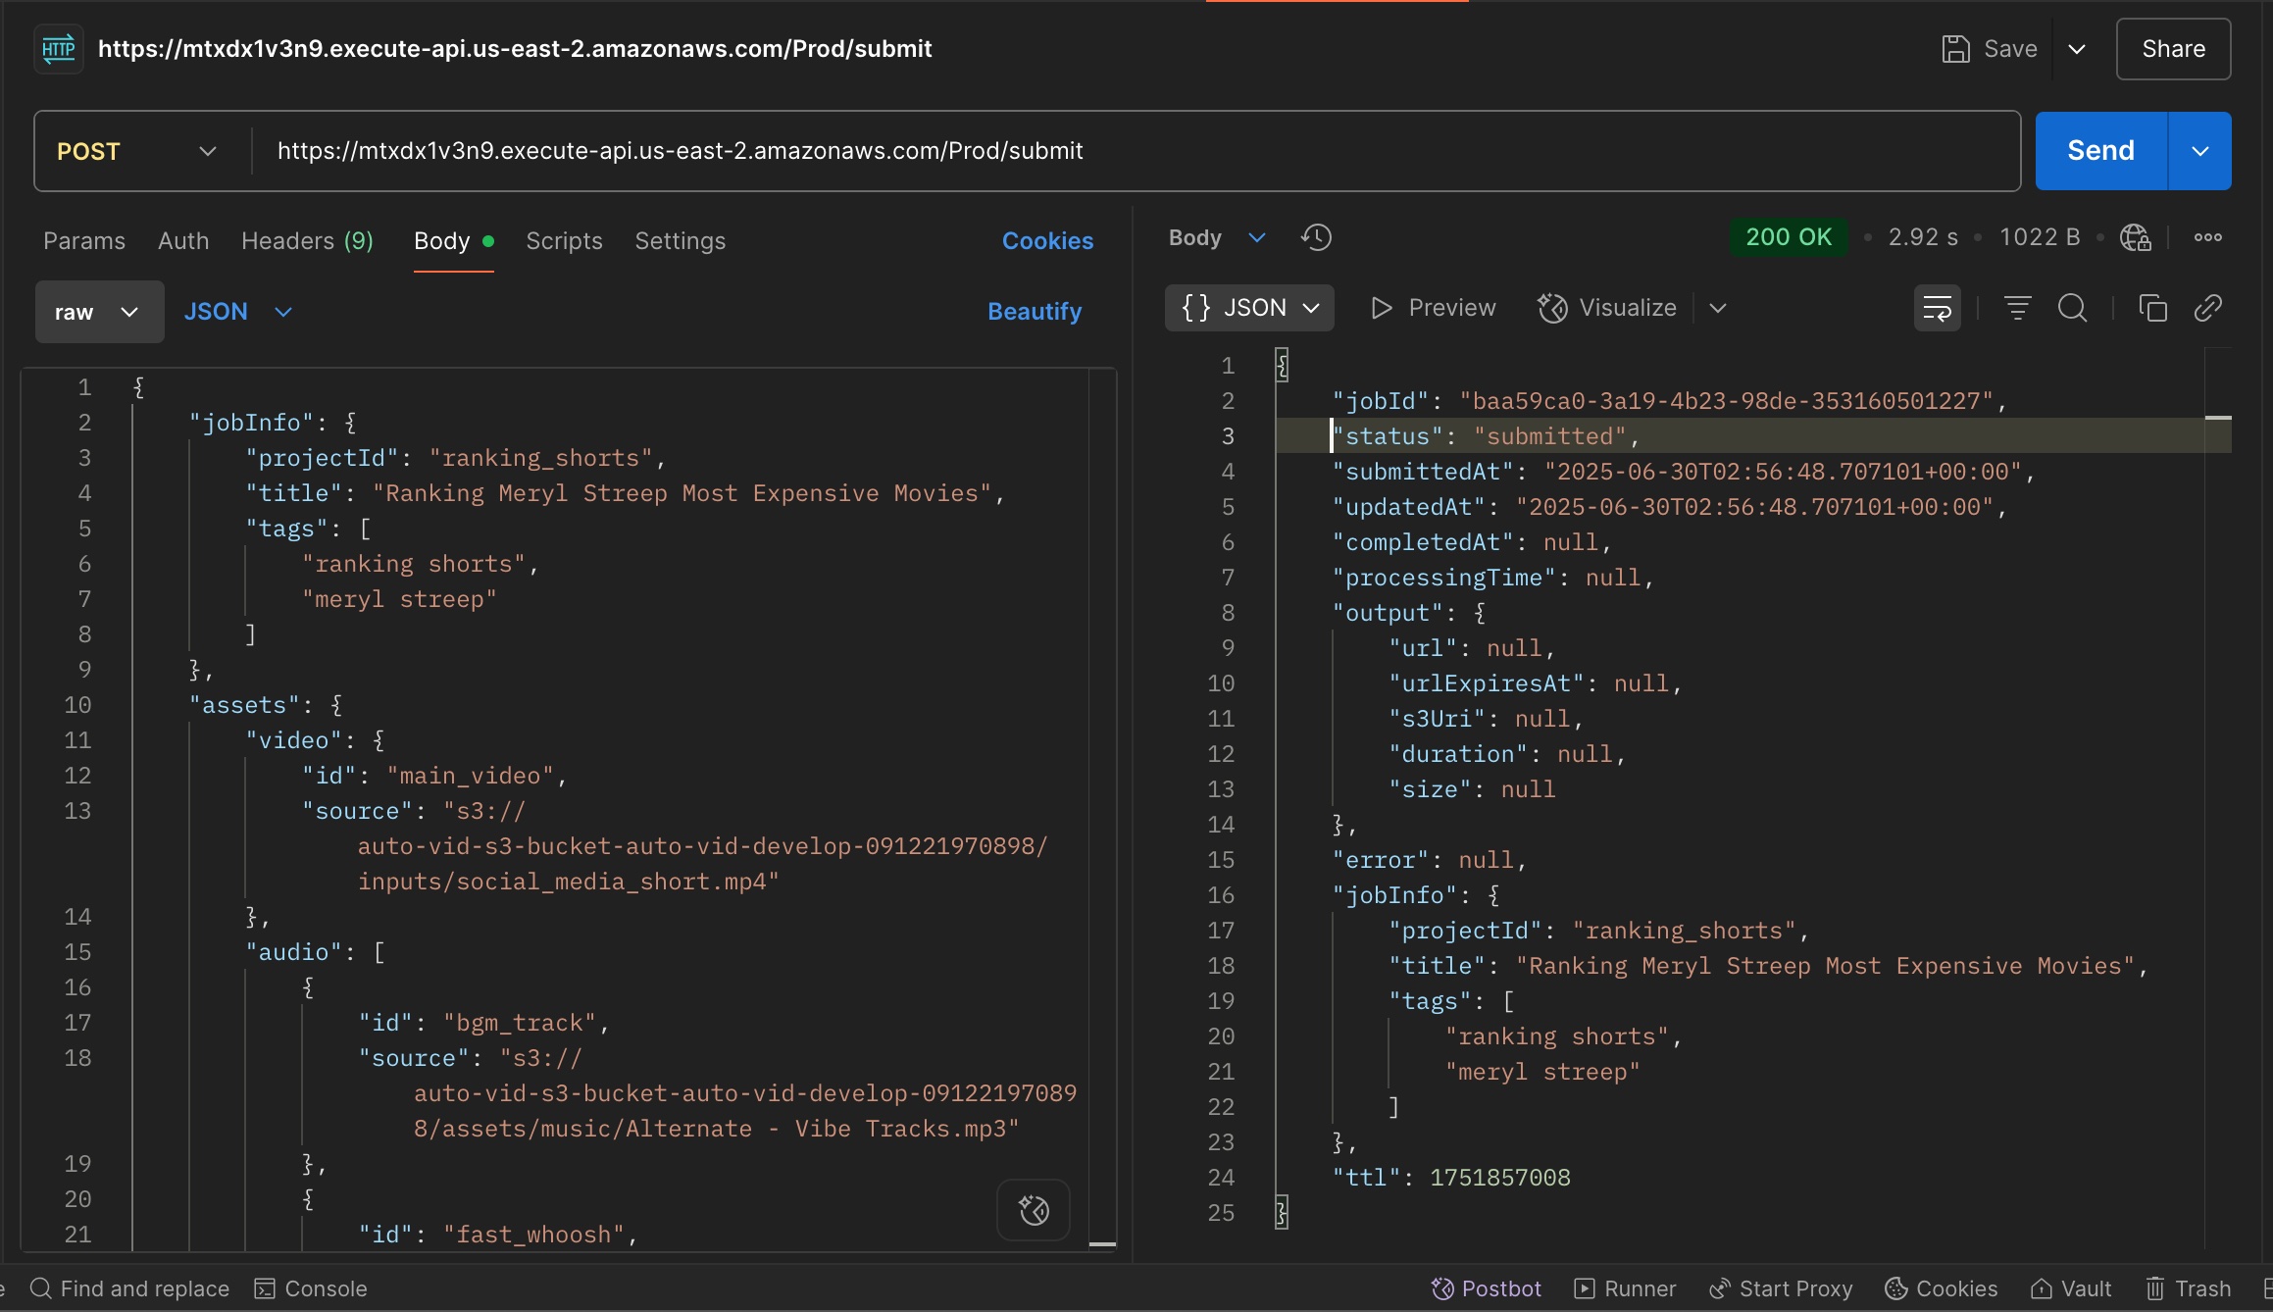Click the filter response icon

click(2017, 308)
